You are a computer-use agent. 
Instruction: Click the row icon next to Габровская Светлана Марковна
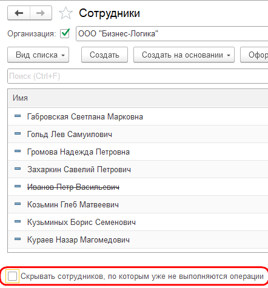(18, 116)
